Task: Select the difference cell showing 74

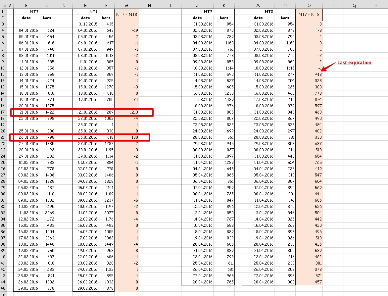Action: 126,99
